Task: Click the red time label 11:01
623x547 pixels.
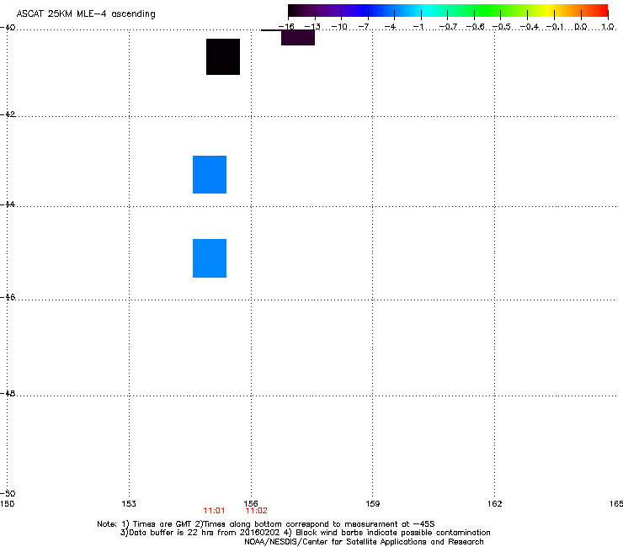Action: [x=214, y=511]
